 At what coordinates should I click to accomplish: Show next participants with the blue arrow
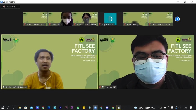177,19
